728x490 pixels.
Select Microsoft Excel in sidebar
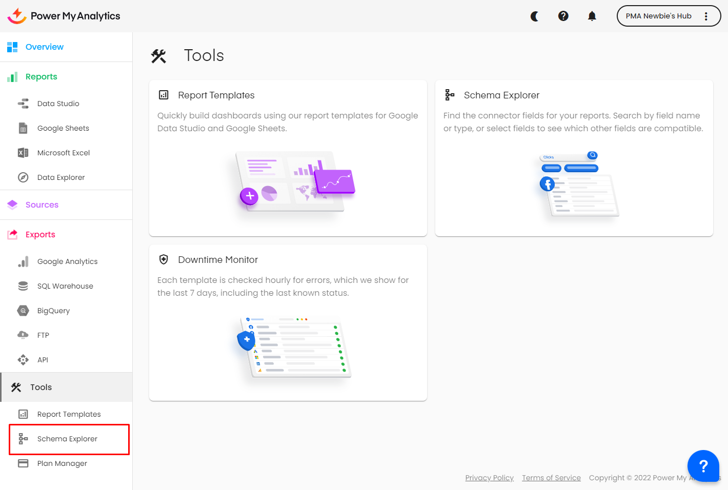point(64,153)
